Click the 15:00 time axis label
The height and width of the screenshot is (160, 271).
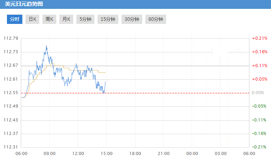point(106,153)
